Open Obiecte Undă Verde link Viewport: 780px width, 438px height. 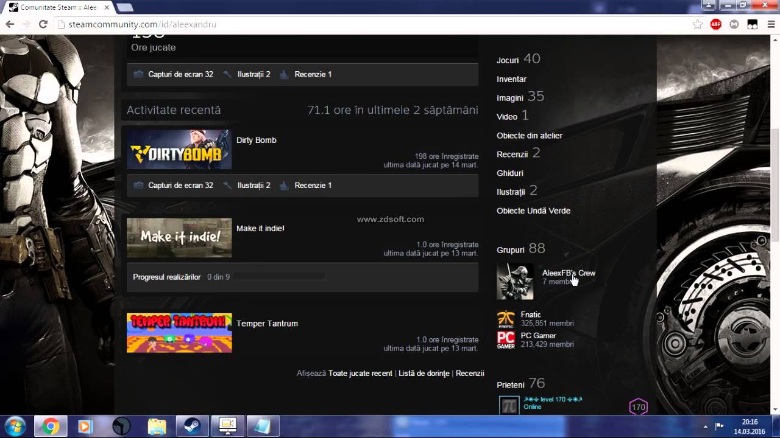click(533, 210)
